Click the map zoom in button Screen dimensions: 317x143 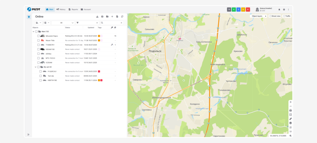[290, 102]
